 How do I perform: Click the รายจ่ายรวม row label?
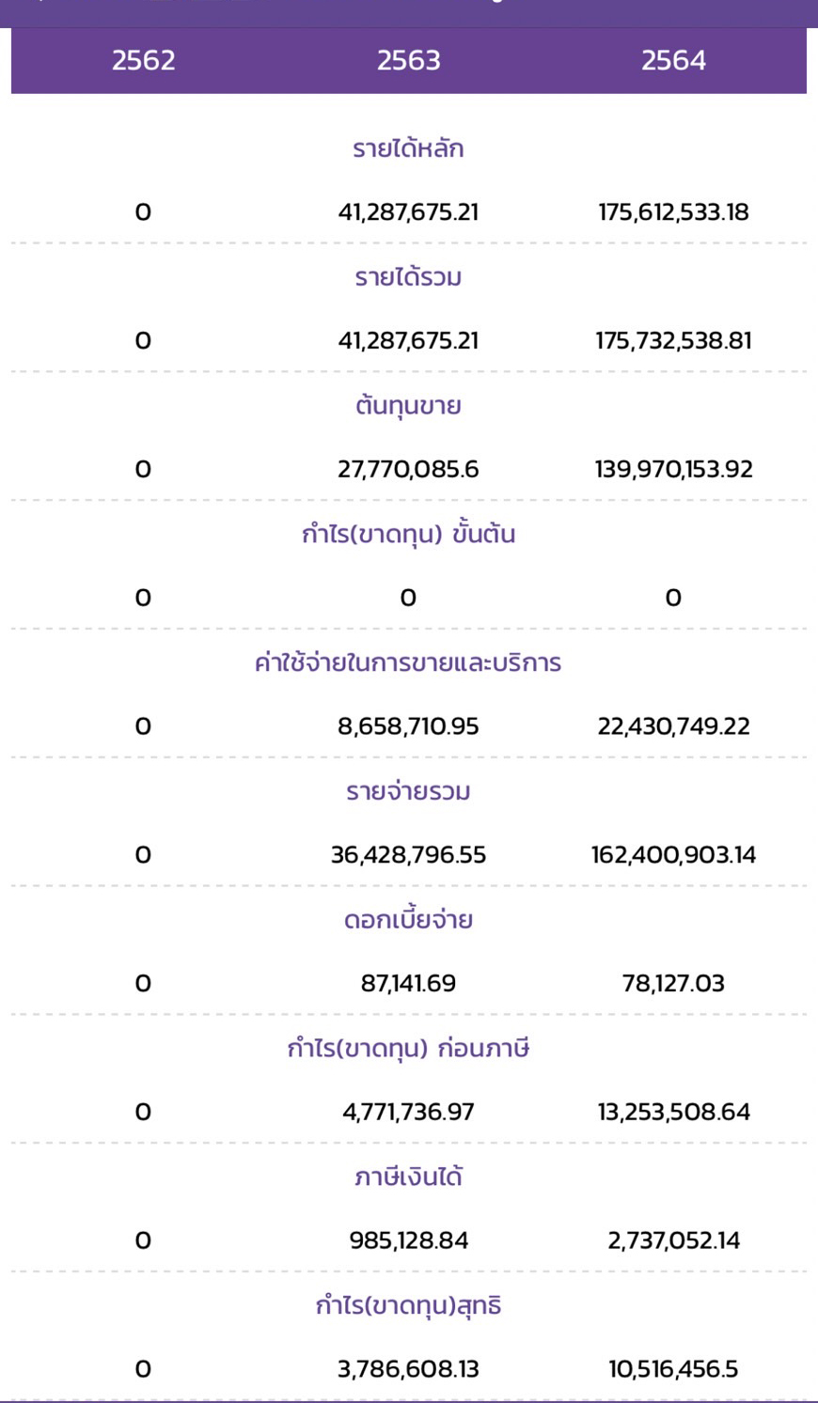[x=408, y=791]
